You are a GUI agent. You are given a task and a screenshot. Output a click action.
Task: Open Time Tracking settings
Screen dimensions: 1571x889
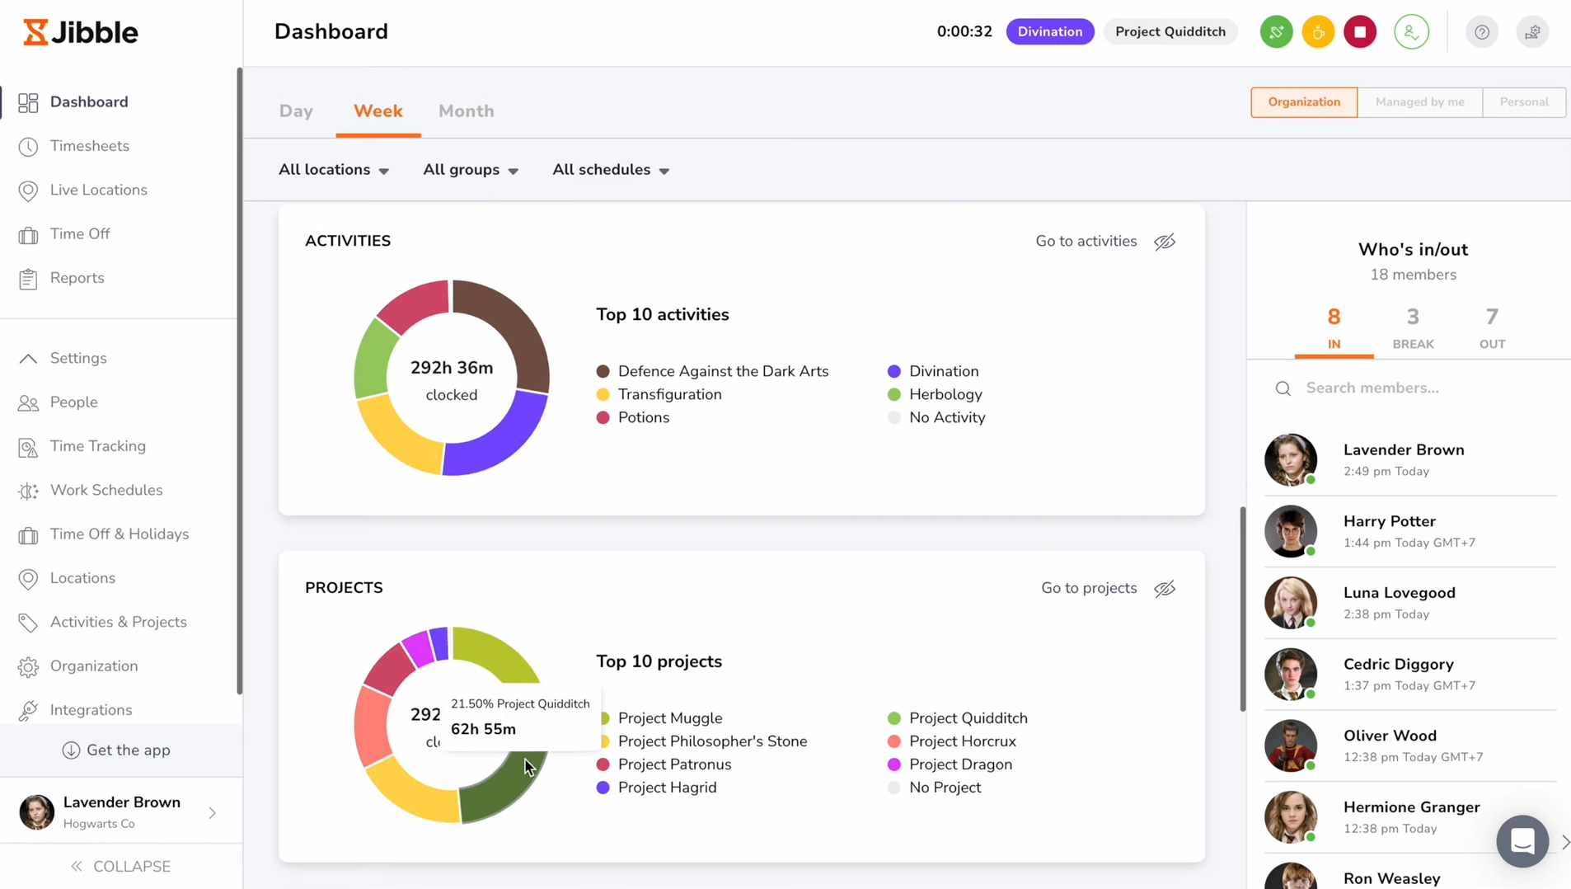[x=97, y=446]
